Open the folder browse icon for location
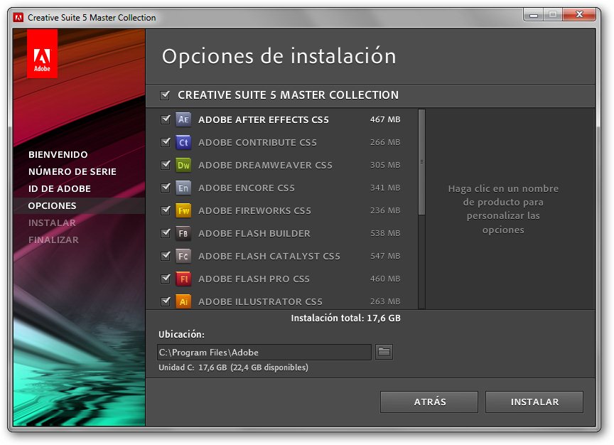 (x=384, y=352)
